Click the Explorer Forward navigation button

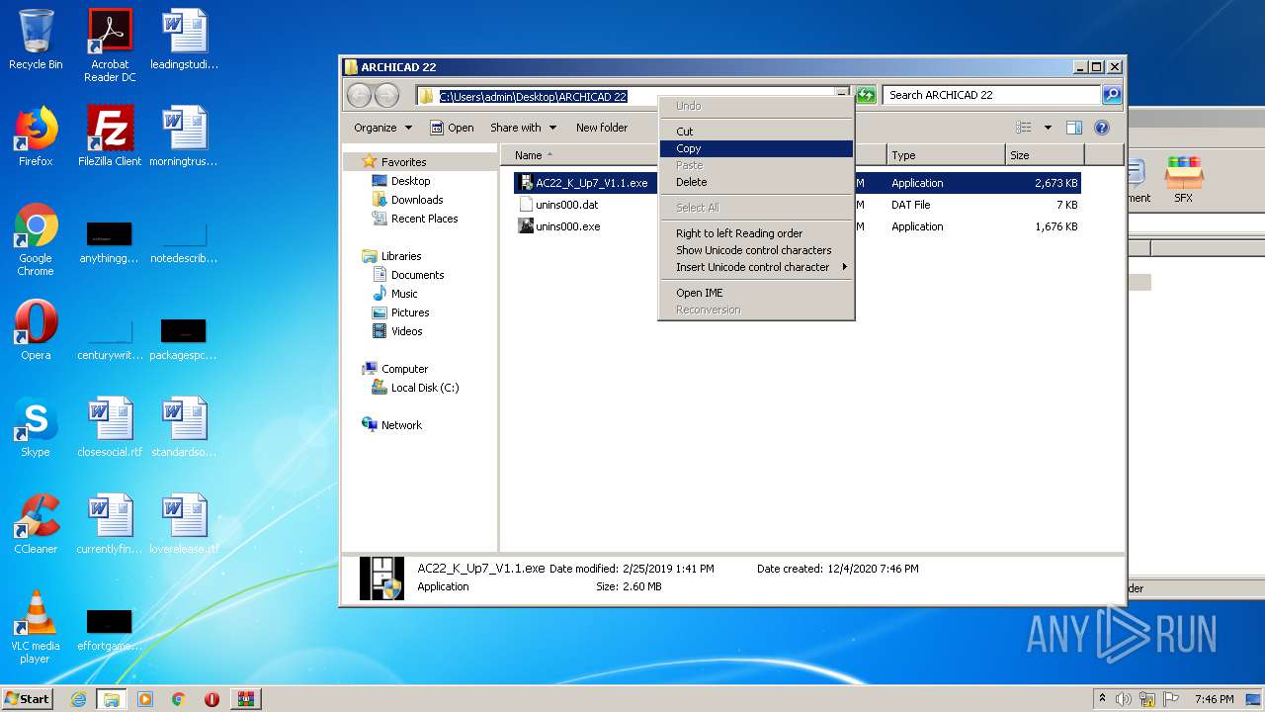tap(387, 95)
